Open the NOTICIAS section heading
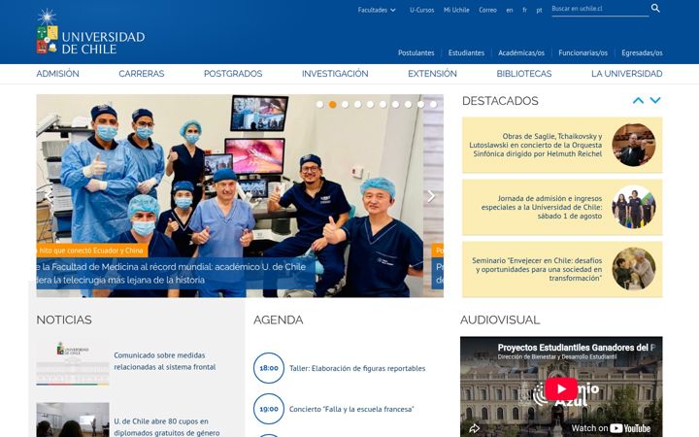The height and width of the screenshot is (437, 699). click(x=64, y=319)
